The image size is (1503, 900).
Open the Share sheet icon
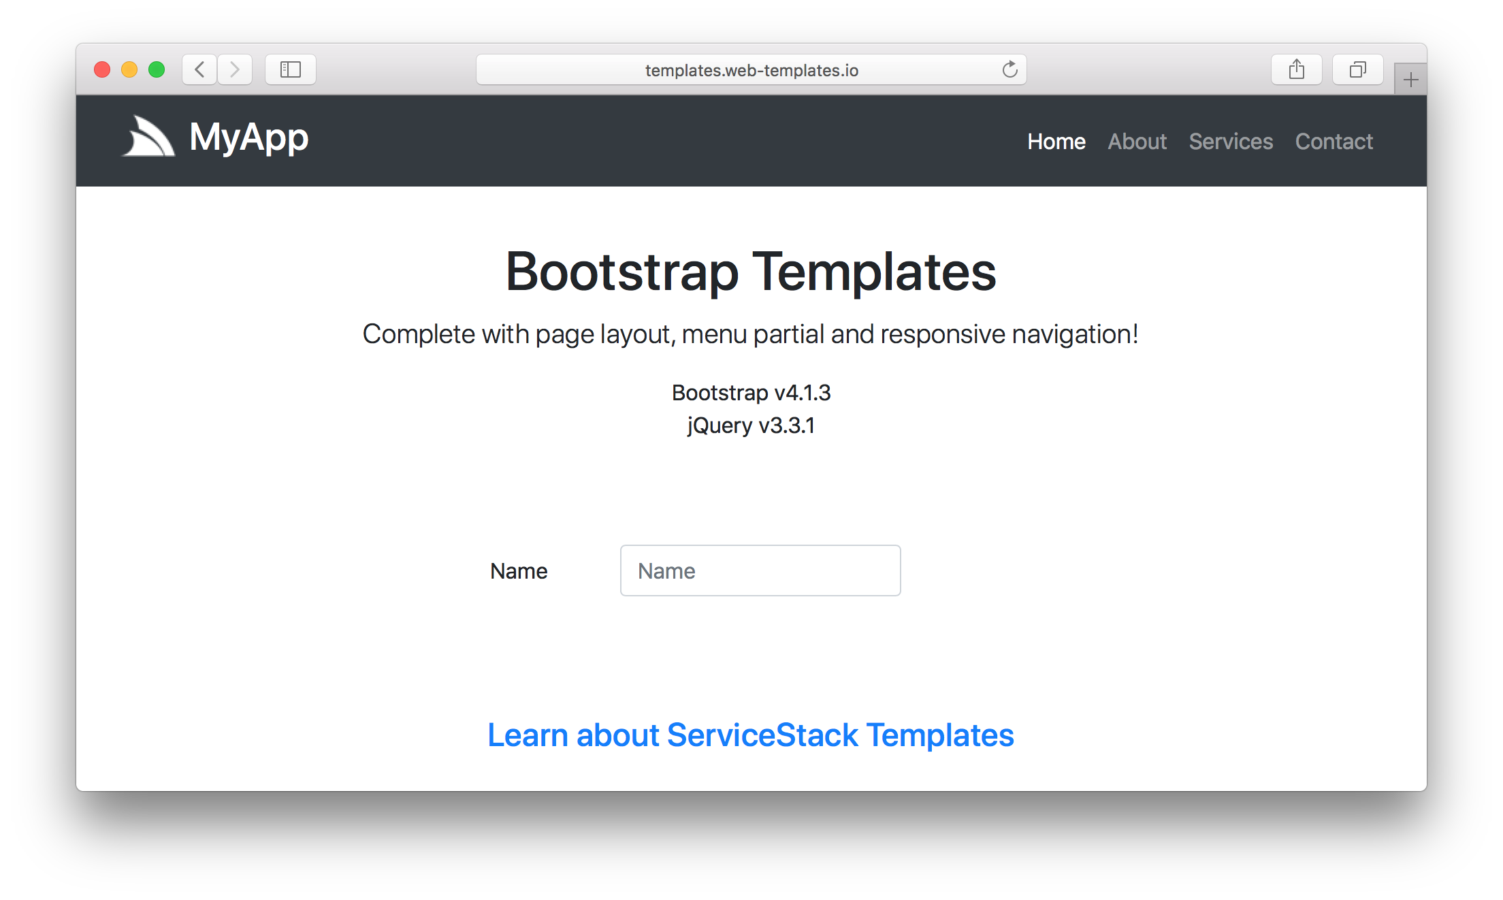tap(1296, 69)
